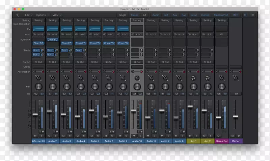Click the Master volume fader
270x161 pixels.
[x=236, y=116]
